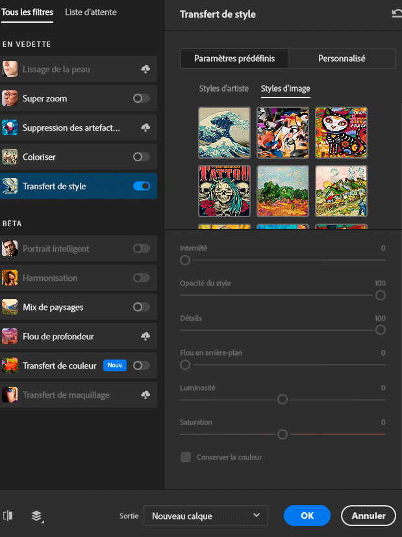Enable the Coloriser filter switch
Viewport: 402px width, 537px height.
[x=141, y=157]
